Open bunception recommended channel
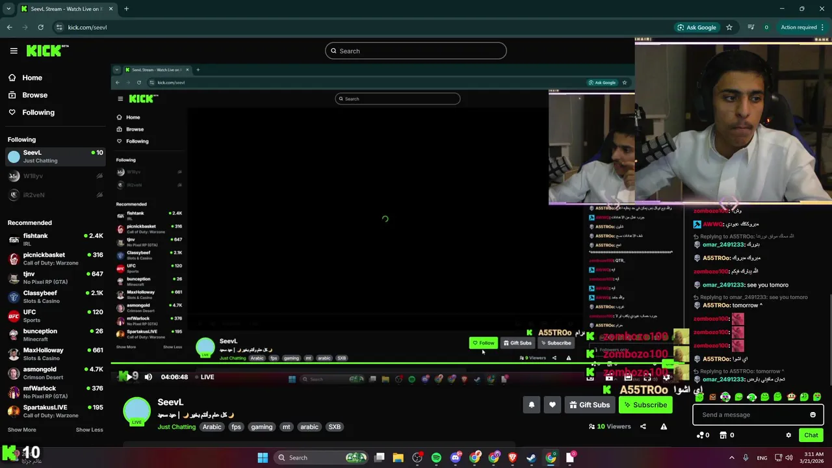Image resolution: width=832 pixels, height=468 pixels. click(54, 335)
